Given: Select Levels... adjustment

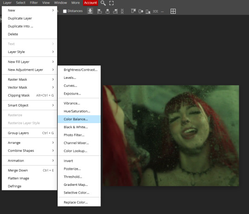Looking at the screenshot, I should [x=79, y=77].
